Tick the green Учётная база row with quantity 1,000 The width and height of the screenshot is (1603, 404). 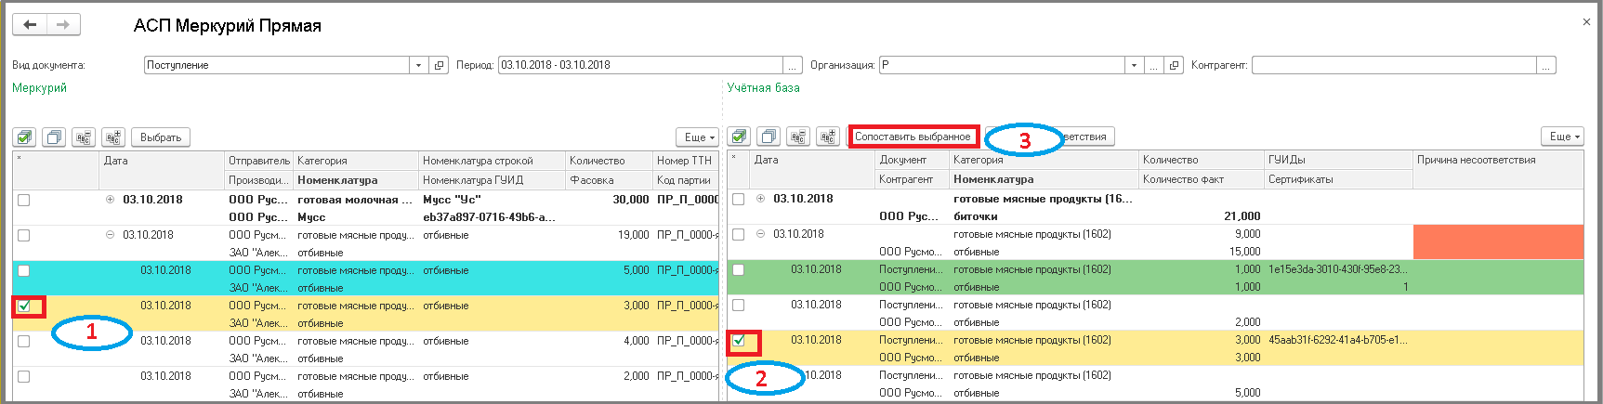click(738, 269)
